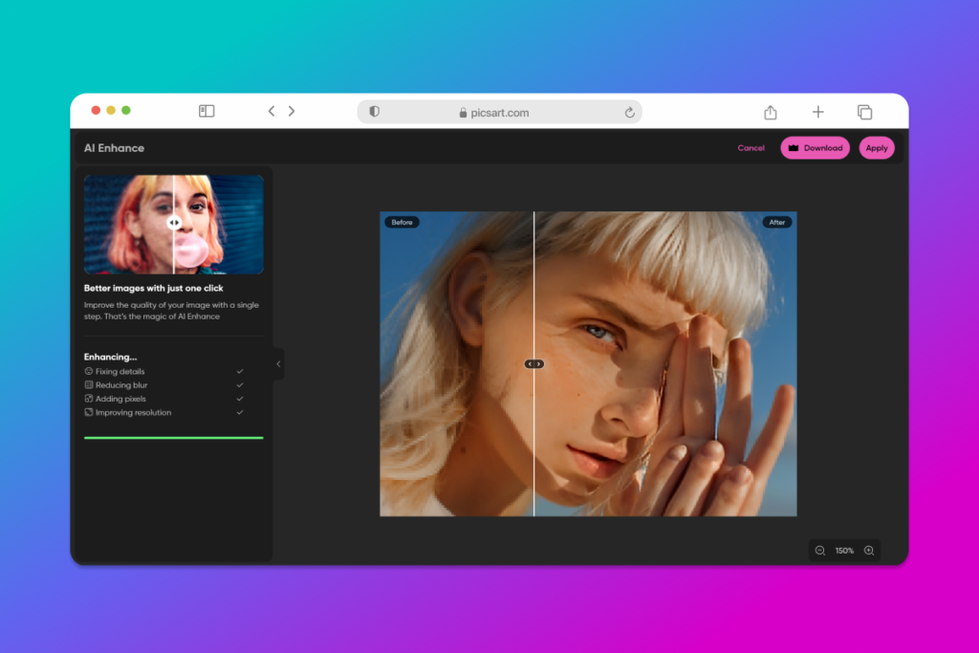
Task: Click the browser back navigation arrow
Action: point(271,110)
